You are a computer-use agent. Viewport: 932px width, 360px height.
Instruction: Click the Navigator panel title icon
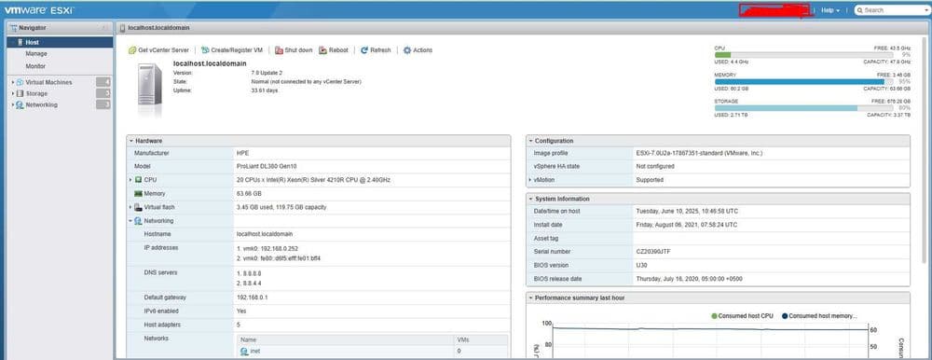point(14,27)
